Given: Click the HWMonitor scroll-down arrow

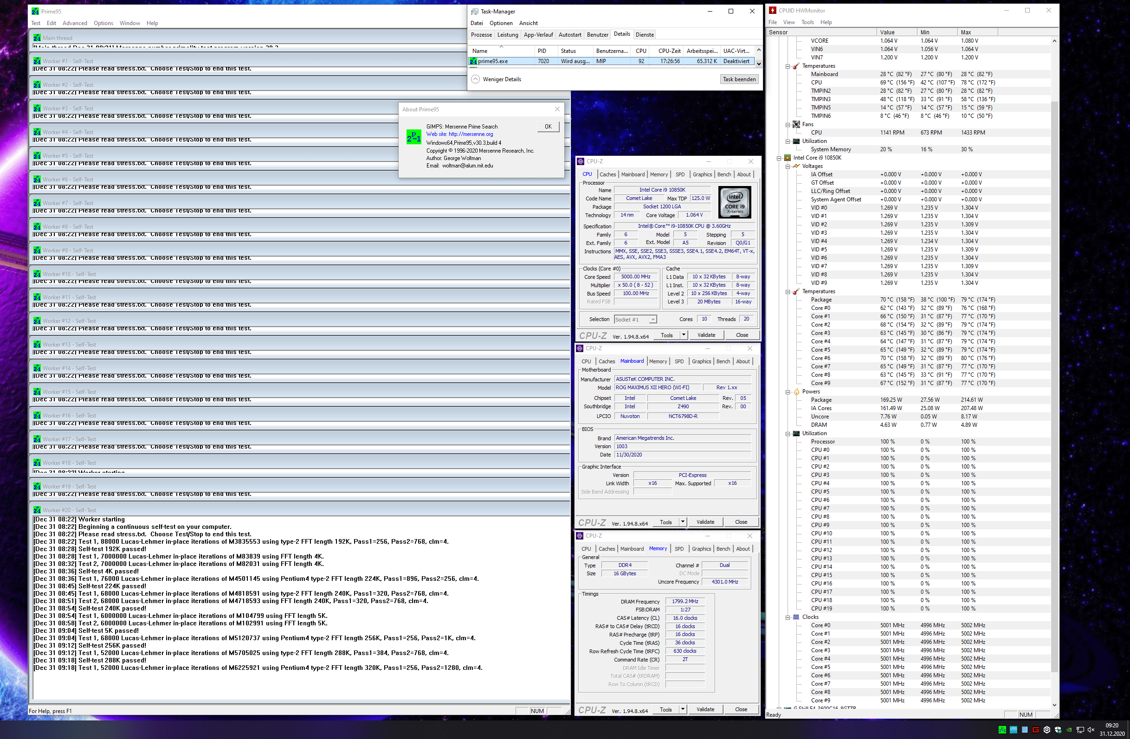Looking at the screenshot, I should 1054,705.
